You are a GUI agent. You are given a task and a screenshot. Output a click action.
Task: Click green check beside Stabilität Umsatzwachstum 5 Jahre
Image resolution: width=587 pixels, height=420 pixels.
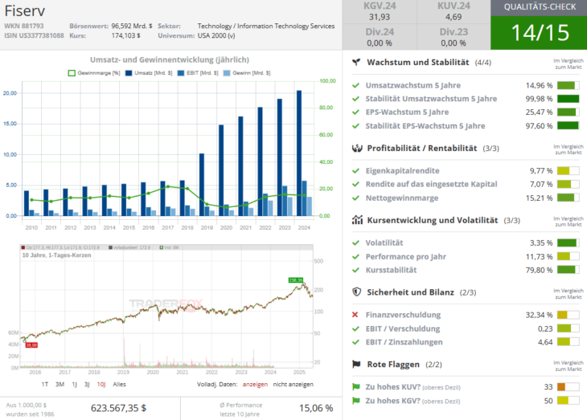[x=355, y=99]
